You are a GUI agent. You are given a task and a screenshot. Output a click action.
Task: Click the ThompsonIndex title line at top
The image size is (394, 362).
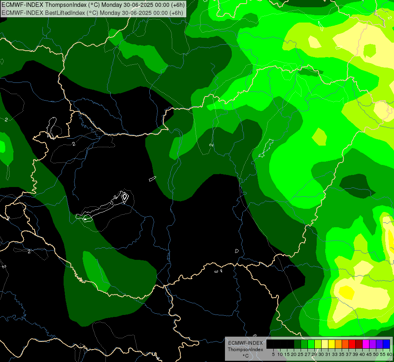[x=93, y=4]
